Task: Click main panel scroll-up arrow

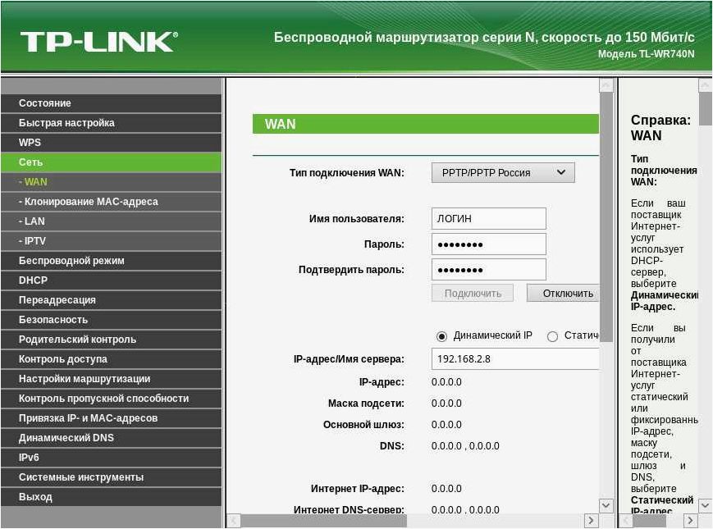Action: [606, 85]
